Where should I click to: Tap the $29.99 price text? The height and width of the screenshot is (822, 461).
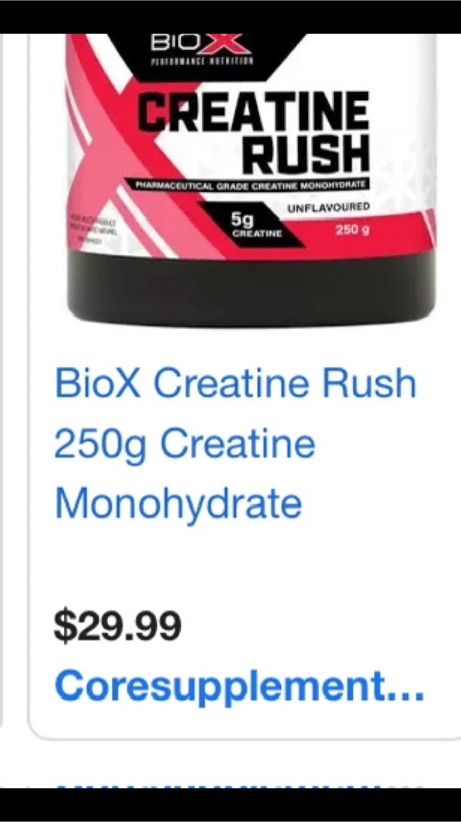point(117,626)
